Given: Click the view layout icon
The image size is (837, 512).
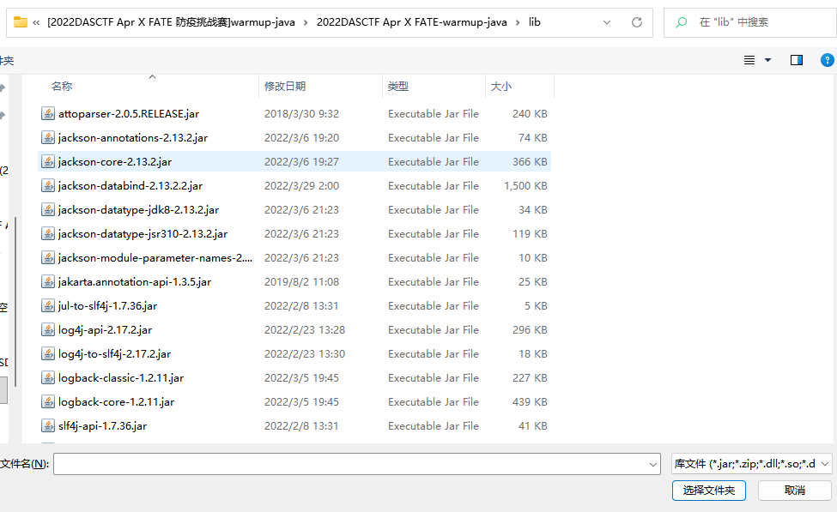Looking at the screenshot, I should 749,60.
